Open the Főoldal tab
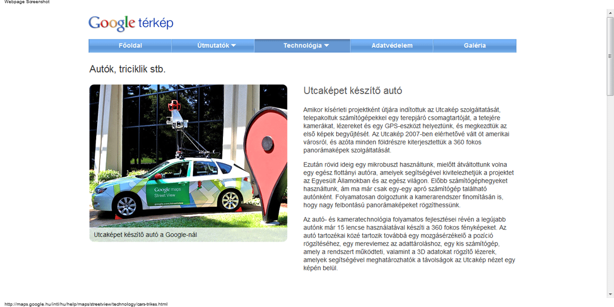Image resolution: width=614 pixels, height=307 pixels. (x=130, y=45)
